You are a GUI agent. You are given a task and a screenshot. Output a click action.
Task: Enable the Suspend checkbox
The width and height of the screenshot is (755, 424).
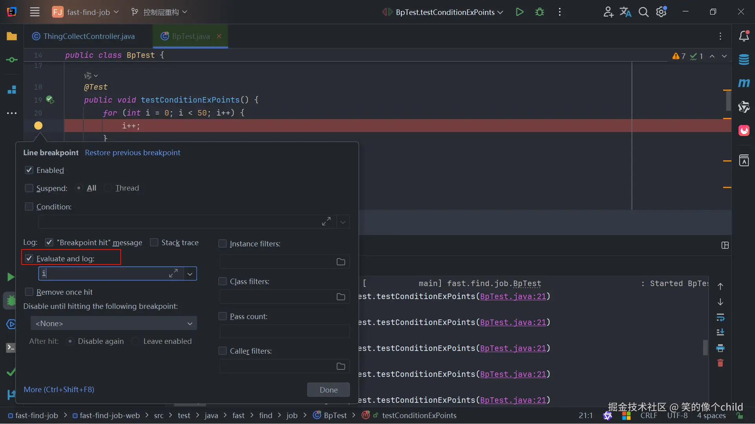[29, 188]
